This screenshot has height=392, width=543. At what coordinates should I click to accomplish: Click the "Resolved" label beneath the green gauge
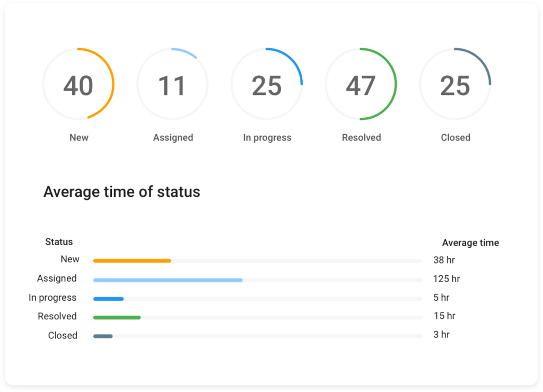tap(361, 137)
